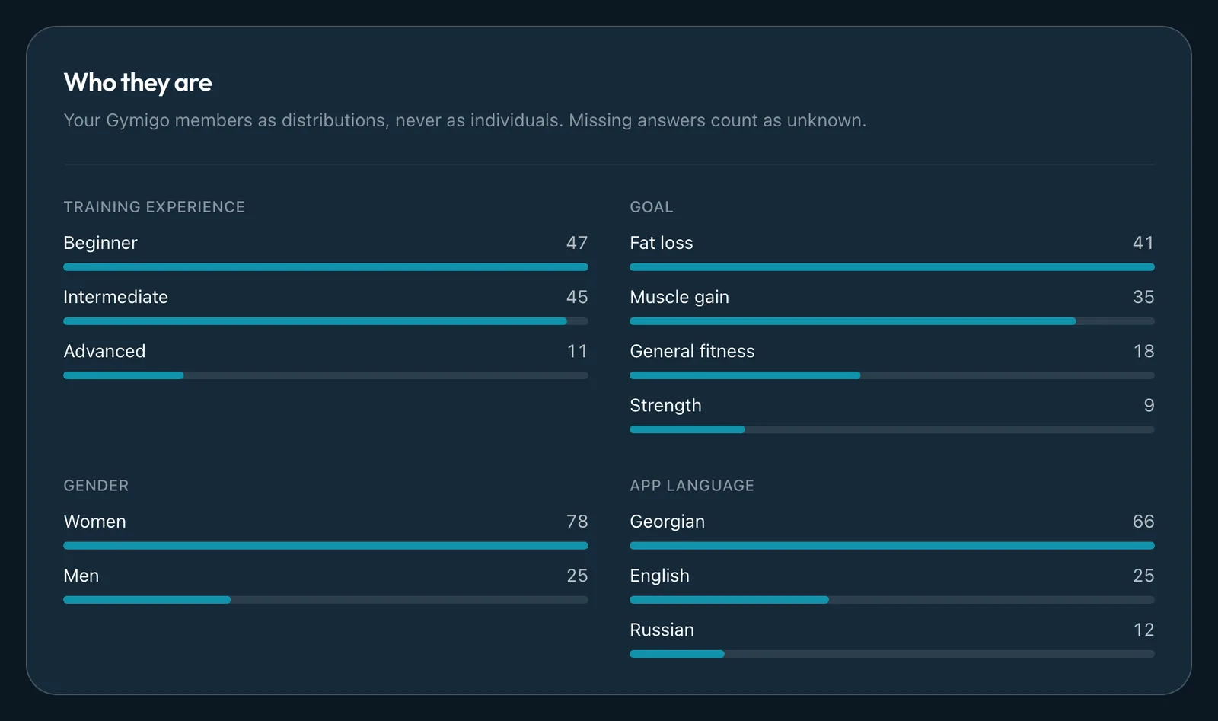Click the Fat loss progress bar

coord(892,267)
